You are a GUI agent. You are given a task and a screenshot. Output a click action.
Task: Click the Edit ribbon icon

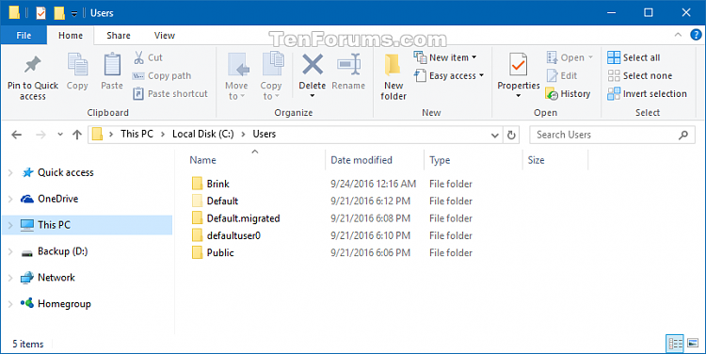pos(552,75)
